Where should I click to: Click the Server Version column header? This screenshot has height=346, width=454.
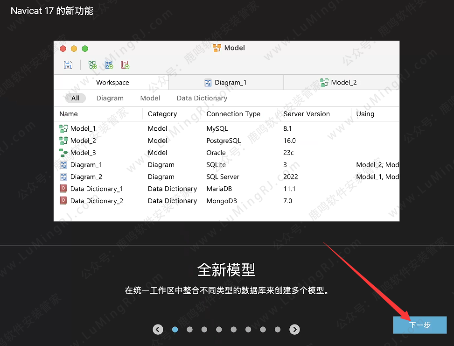coord(306,113)
